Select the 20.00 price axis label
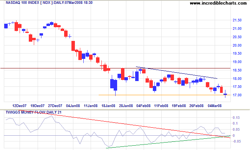 [x=237, y=45]
